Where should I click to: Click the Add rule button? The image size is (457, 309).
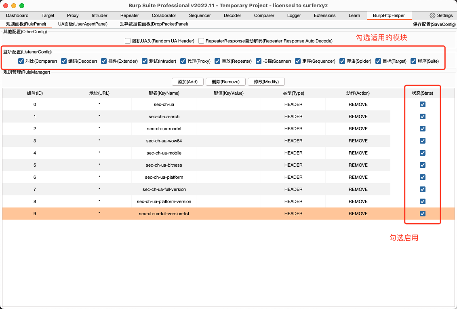pos(188,82)
